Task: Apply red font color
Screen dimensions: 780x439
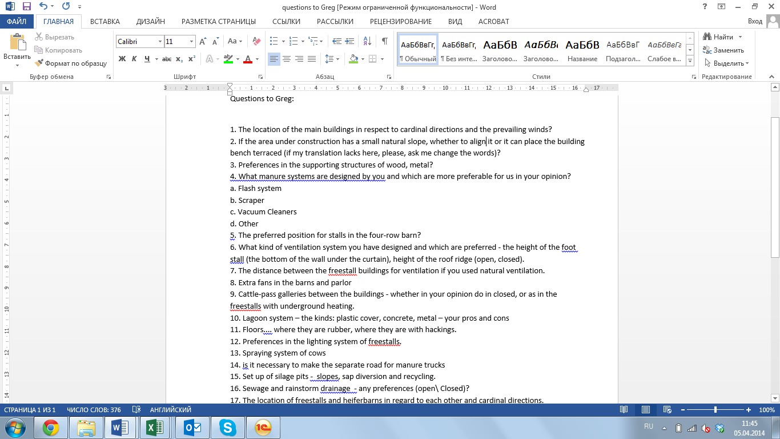Action: [248, 59]
